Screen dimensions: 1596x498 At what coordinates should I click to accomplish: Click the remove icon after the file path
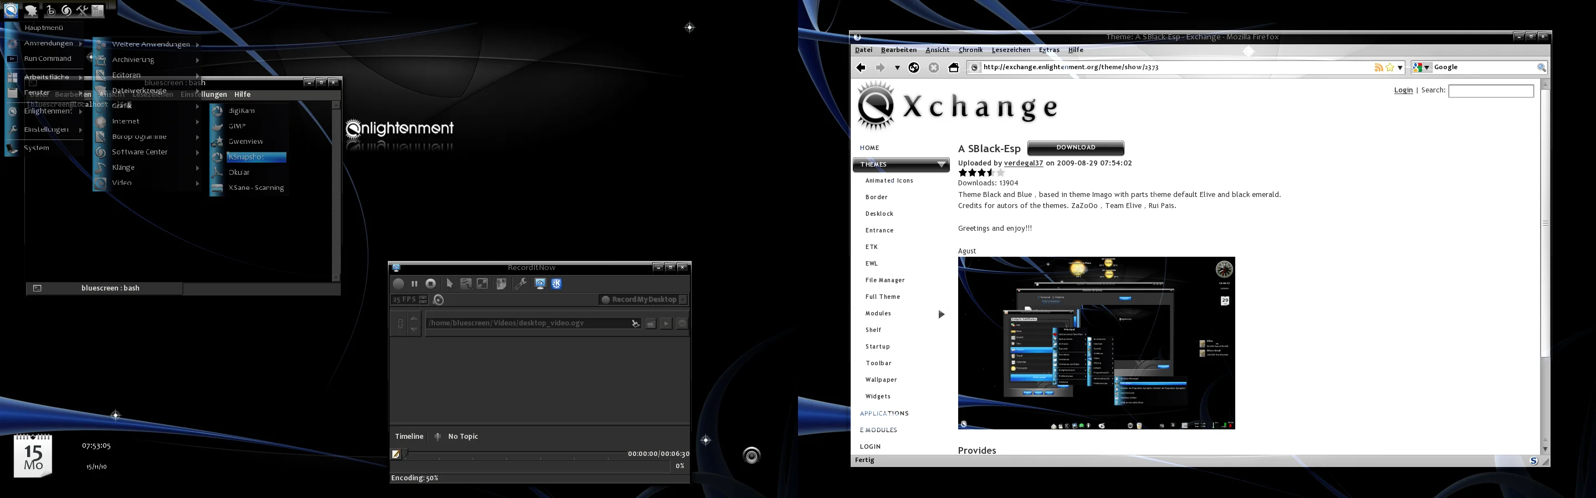pyautogui.click(x=682, y=324)
